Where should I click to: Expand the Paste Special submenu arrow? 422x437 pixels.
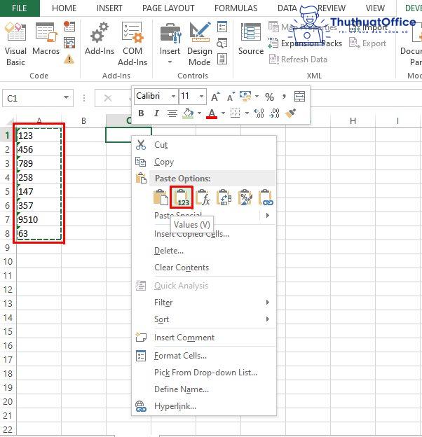point(268,216)
